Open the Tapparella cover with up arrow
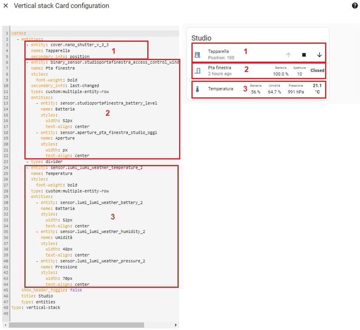This screenshot has width=360, height=330. click(288, 55)
